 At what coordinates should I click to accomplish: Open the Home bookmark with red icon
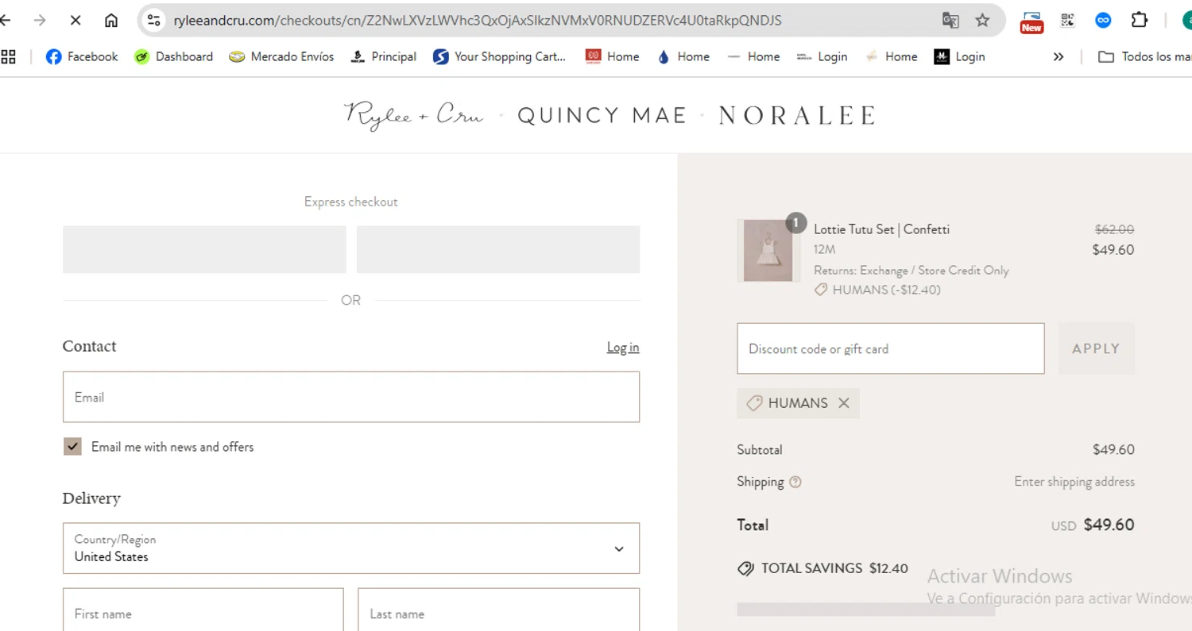(612, 56)
